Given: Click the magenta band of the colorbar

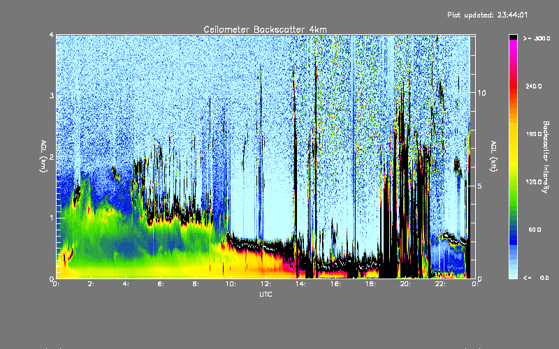Looking at the screenshot, I should pyautogui.click(x=513, y=46).
